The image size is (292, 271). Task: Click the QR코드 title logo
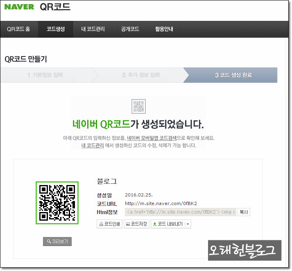tap(55, 7)
